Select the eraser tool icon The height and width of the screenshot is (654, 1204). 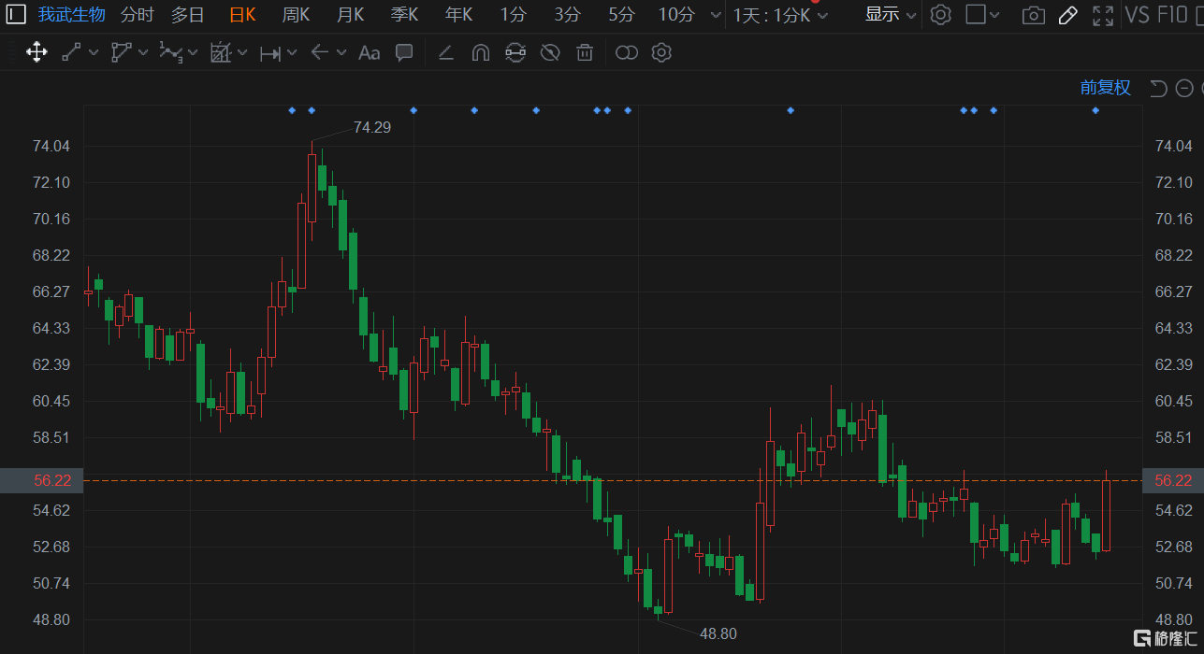[x=445, y=53]
